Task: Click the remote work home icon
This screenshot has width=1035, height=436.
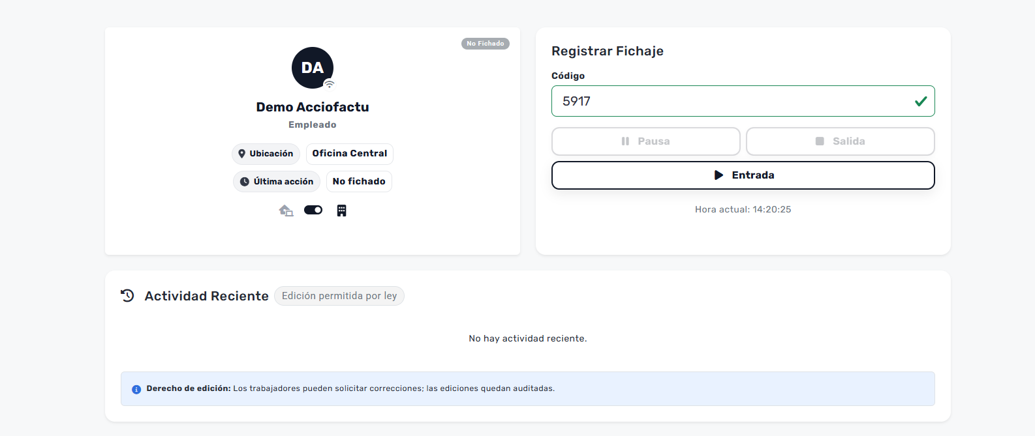Action: pos(286,211)
